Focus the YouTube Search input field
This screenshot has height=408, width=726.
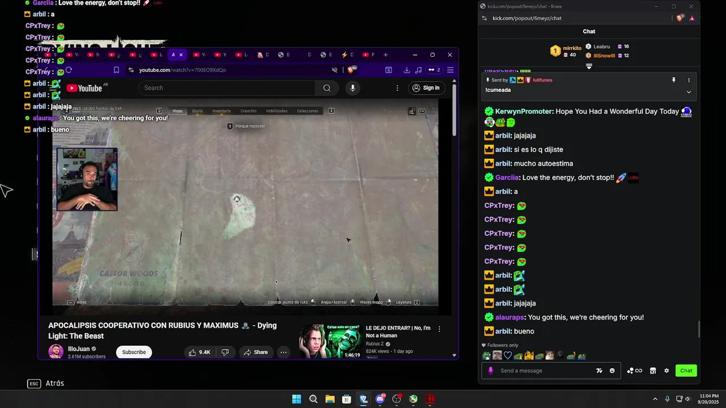click(x=227, y=88)
